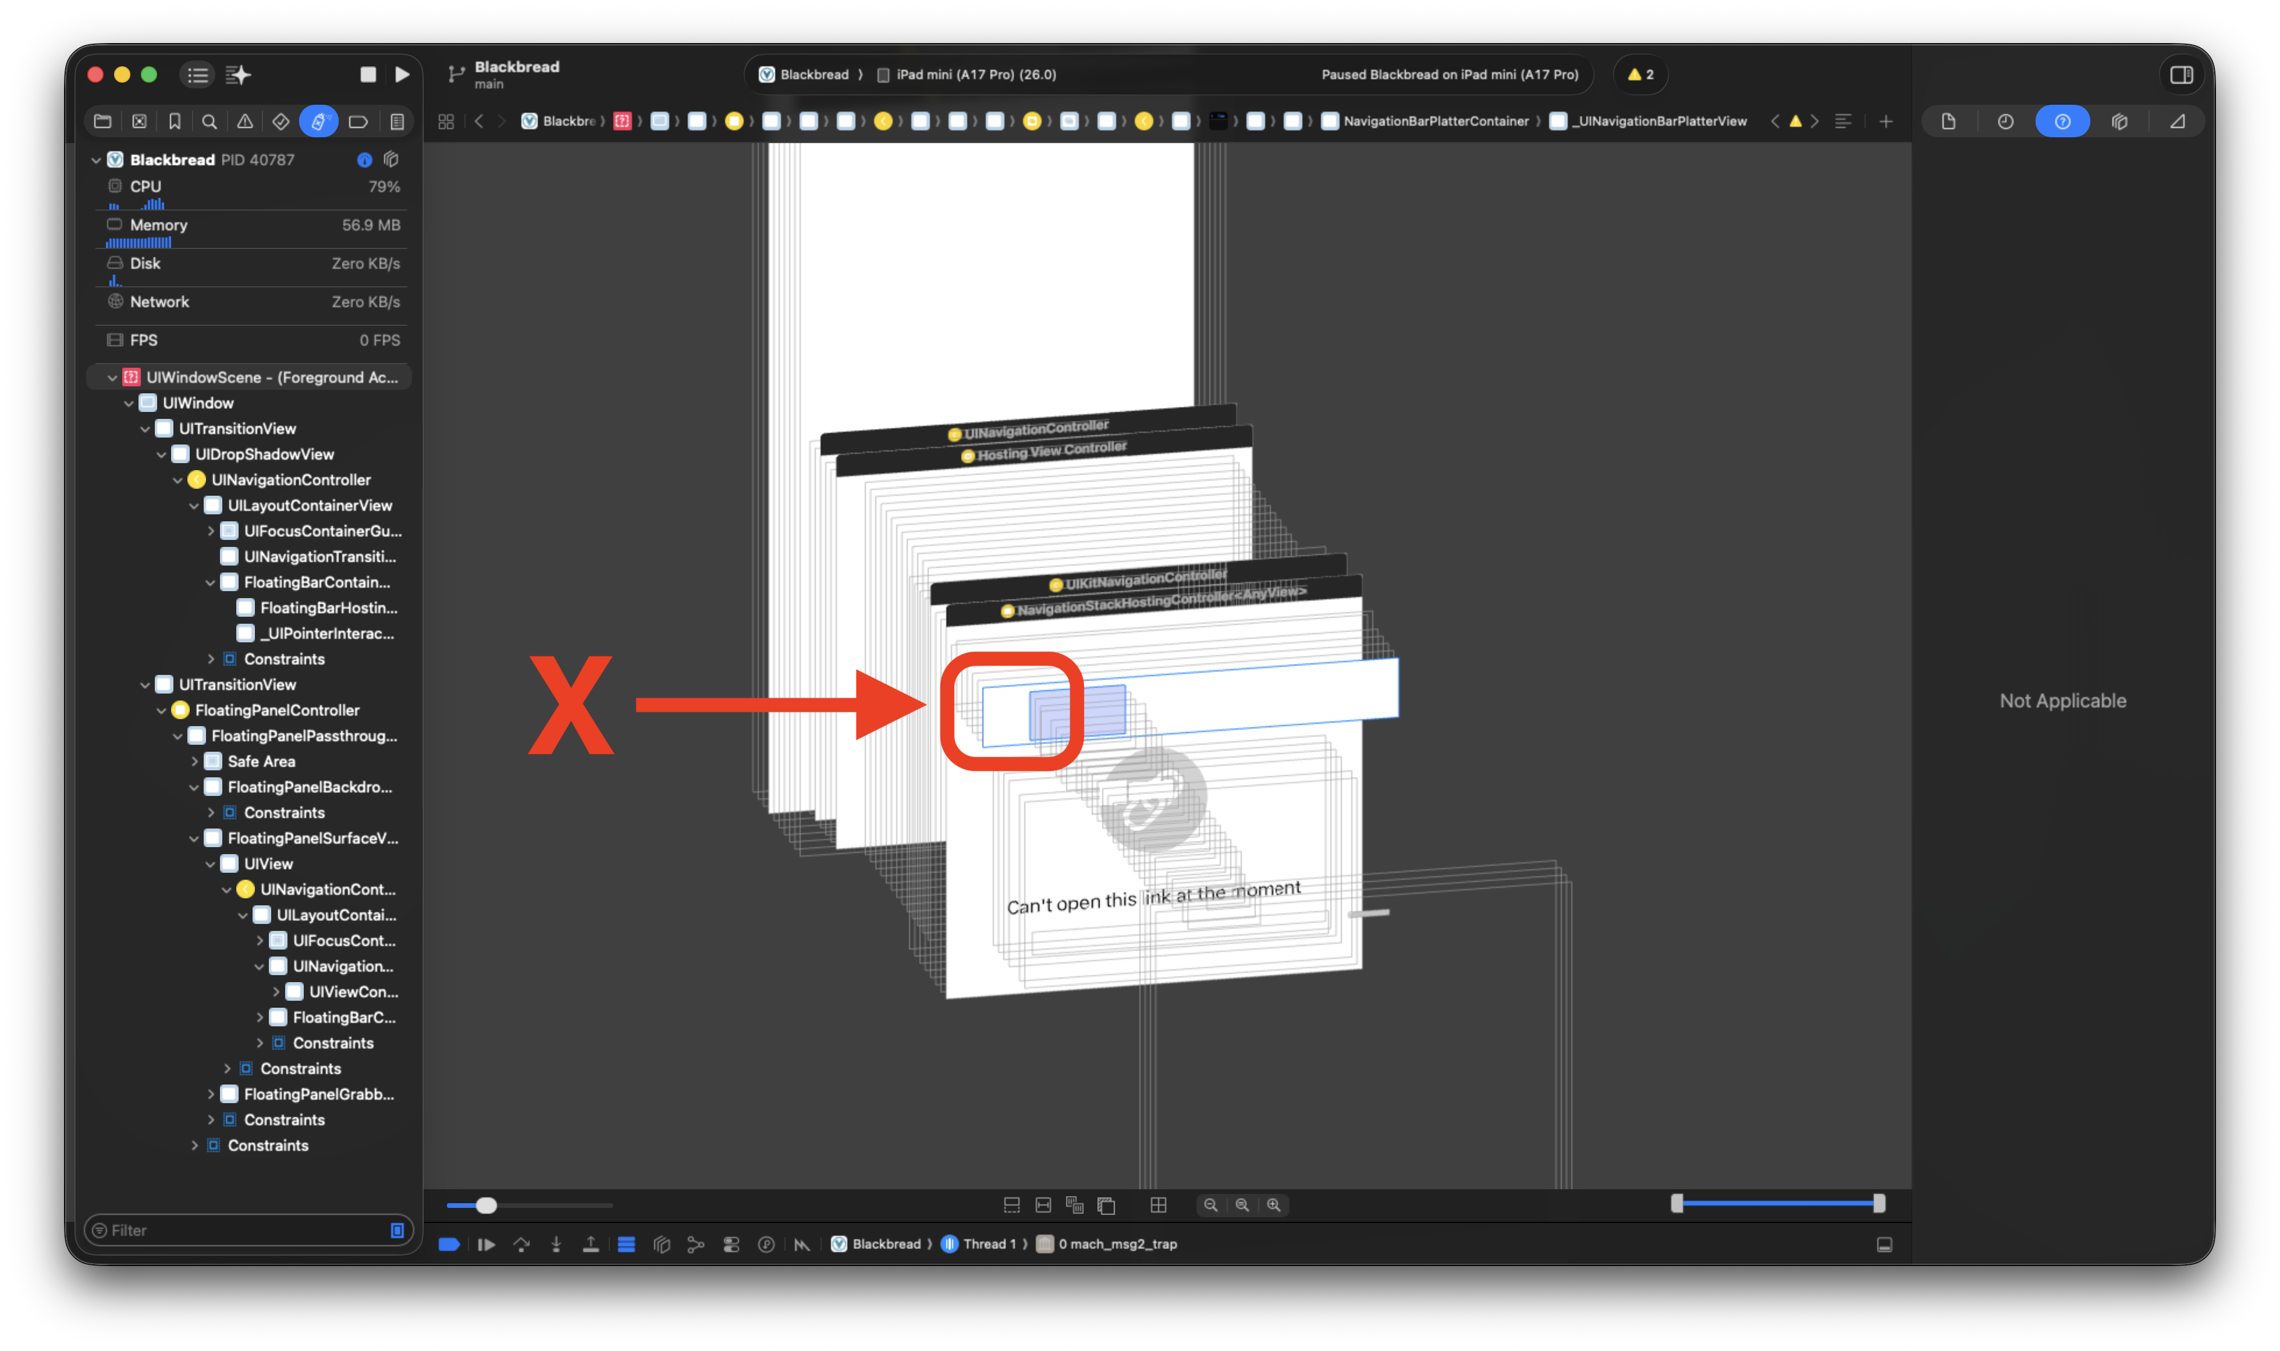Open the Test navigator diamond icon
The image size is (2280, 1351).
coord(281,121)
